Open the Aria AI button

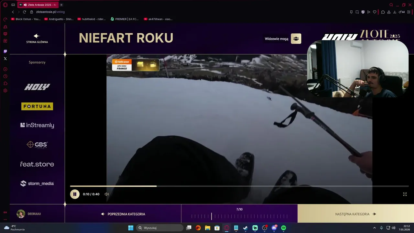click(402, 12)
